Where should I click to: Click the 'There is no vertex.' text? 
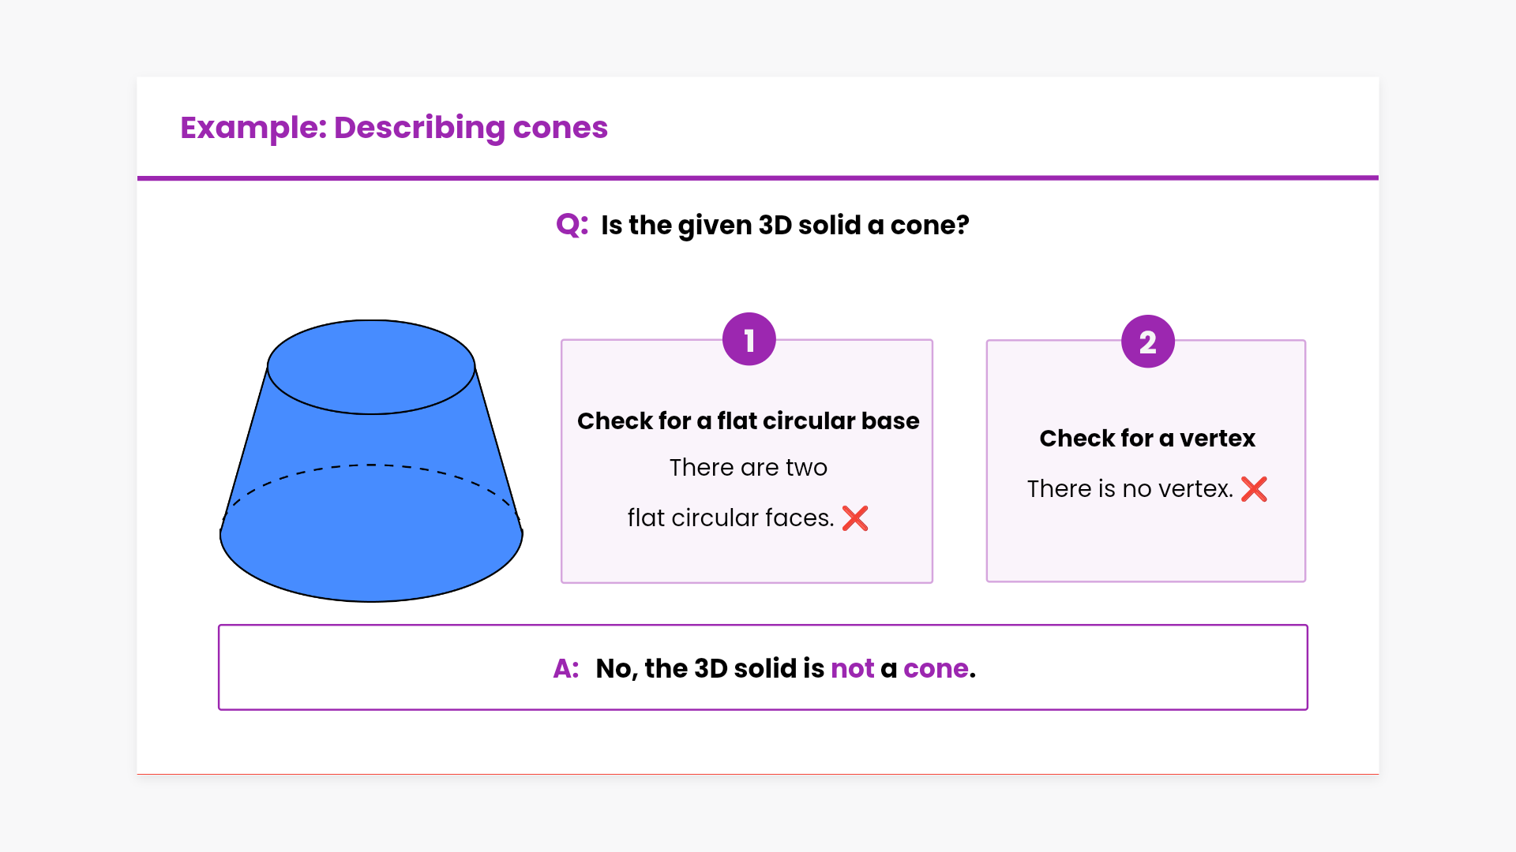pos(1130,489)
